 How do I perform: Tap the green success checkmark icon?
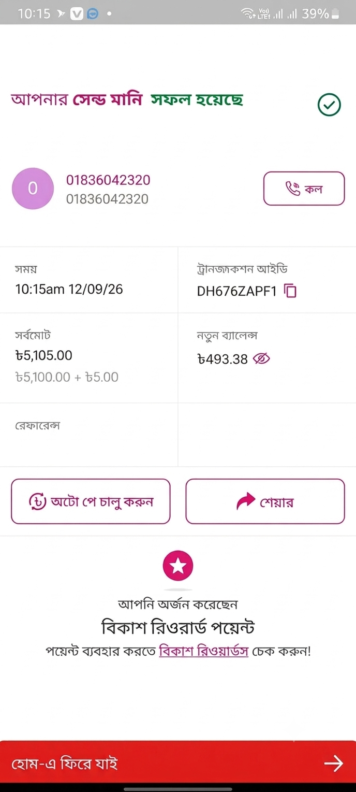tap(329, 105)
